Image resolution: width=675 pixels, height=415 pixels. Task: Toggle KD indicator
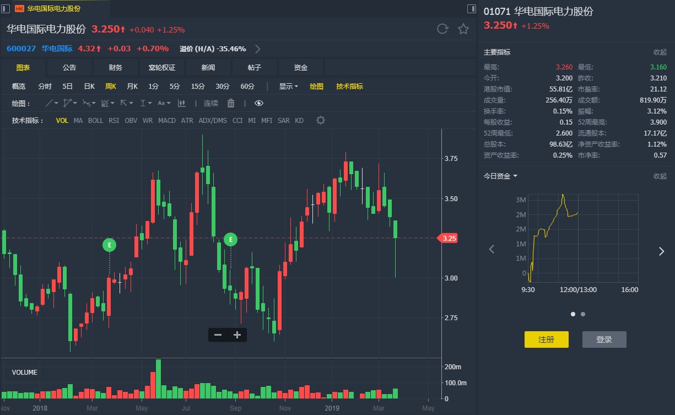299,120
